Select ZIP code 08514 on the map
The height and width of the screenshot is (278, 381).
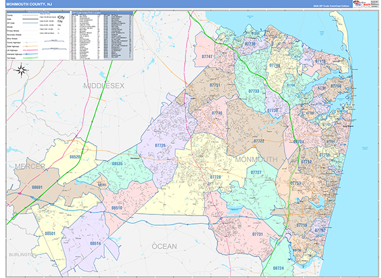(x=95, y=244)
